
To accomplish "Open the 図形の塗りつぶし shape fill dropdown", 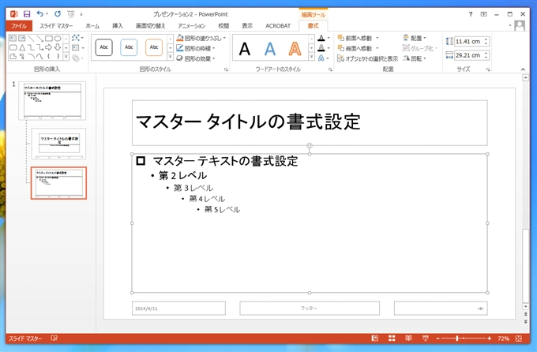I will [x=201, y=38].
